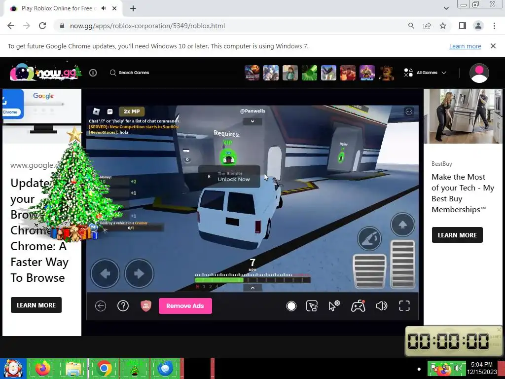Open the taskbar clock showing 5:04 PM
The image size is (505, 379).
pyautogui.click(x=481, y=368)
